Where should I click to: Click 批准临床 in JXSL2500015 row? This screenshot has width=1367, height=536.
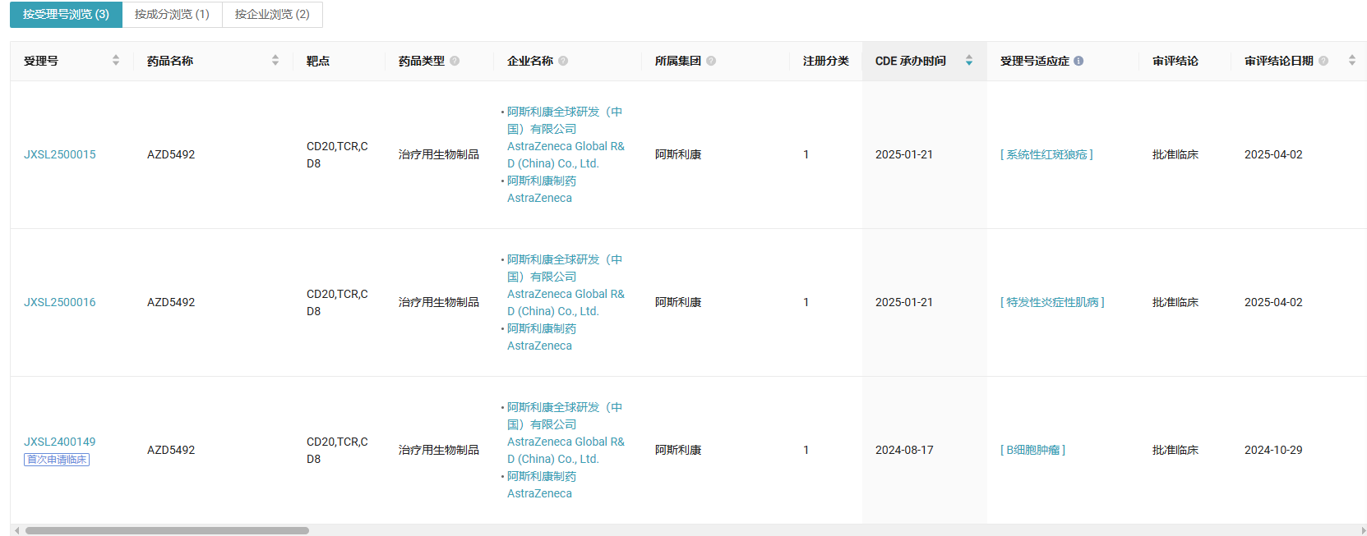(x=1175, y=154)
